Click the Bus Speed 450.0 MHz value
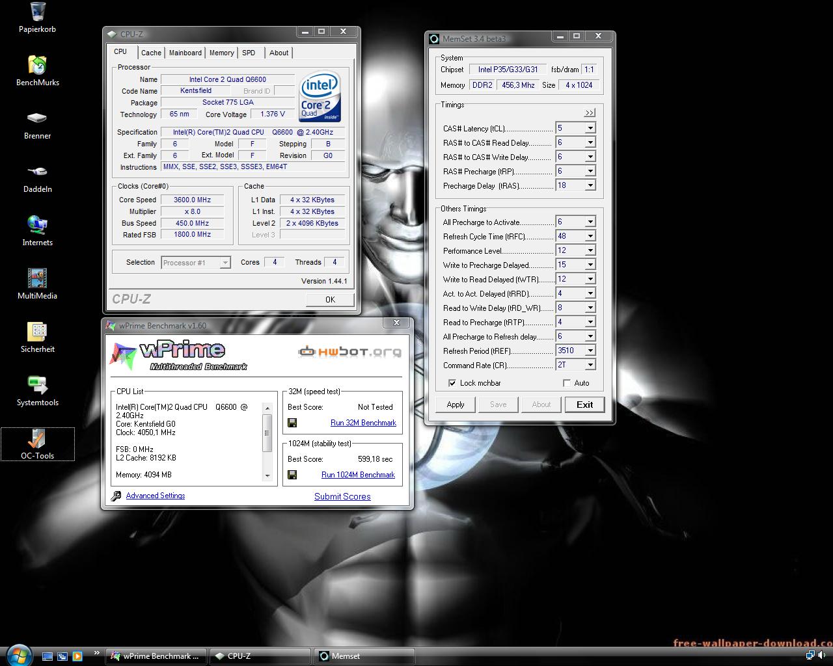 point(193,223)
